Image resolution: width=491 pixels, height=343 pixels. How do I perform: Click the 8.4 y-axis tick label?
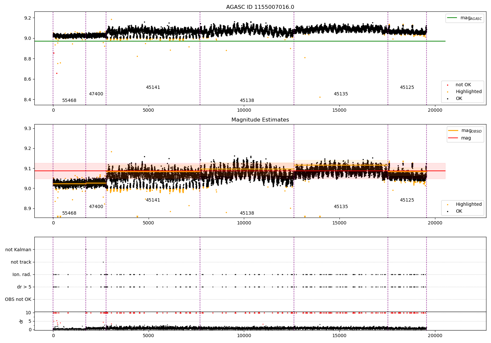[28, 100]
